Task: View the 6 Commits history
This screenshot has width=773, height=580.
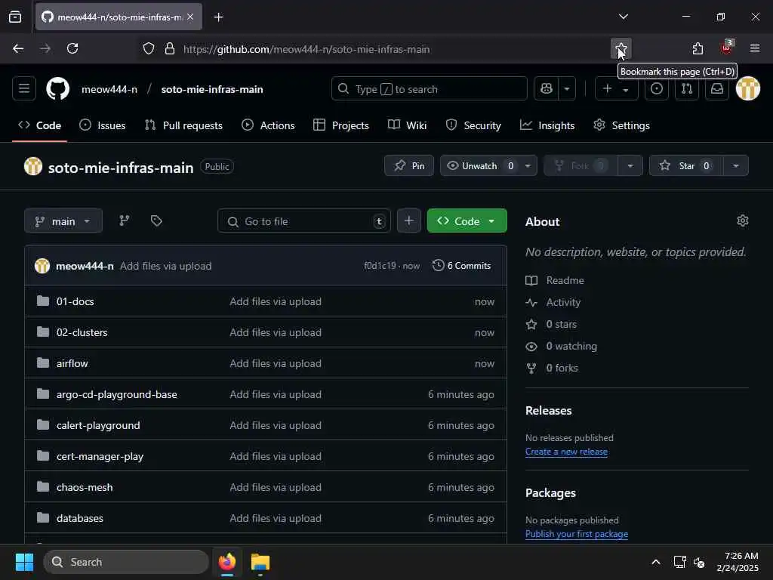Action: [x=462, y=265]
